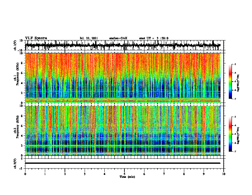
Task: Click the time axis tick label "2"
Action: click(65, 174)
